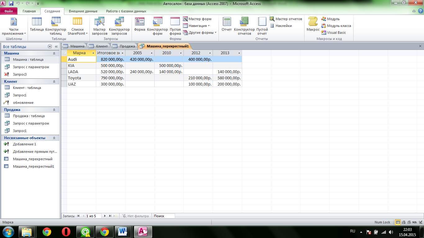The width and height of the screenshot is (424, 238).
Task: Switch to the Главная ribbon tab
Action: click(29, 11)
